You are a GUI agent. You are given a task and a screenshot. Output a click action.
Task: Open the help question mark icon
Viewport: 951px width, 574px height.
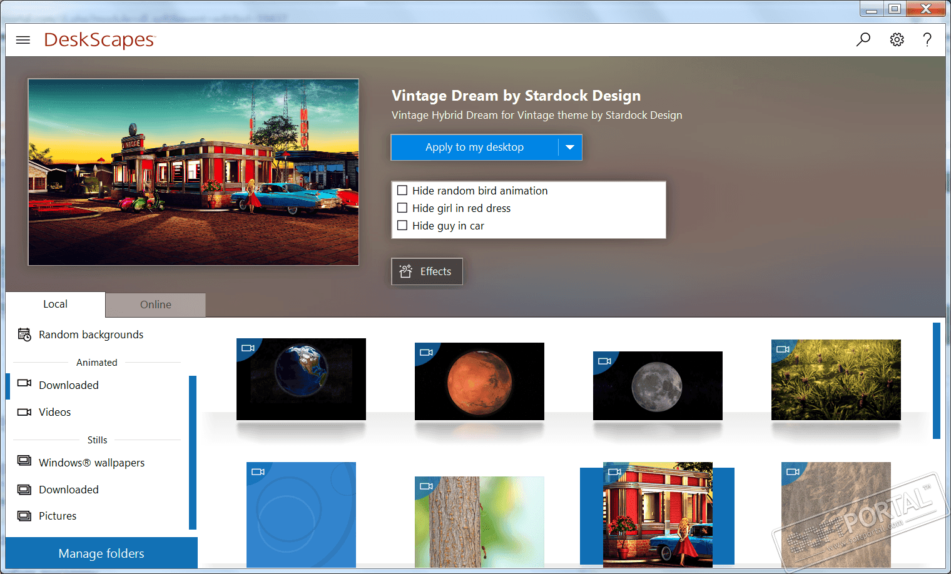click(927, 40)
